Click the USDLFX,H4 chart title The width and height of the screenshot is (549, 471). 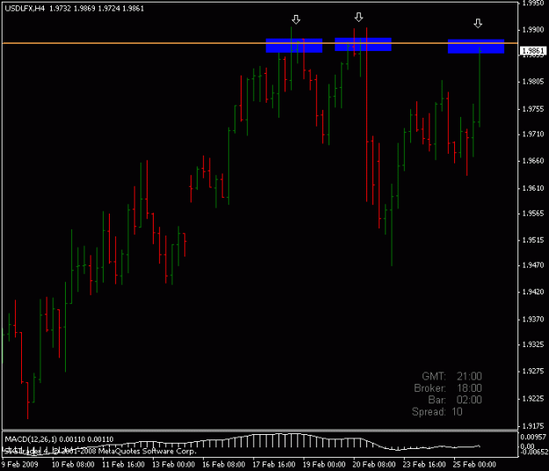pyautogui.click(x=25, y=9)
